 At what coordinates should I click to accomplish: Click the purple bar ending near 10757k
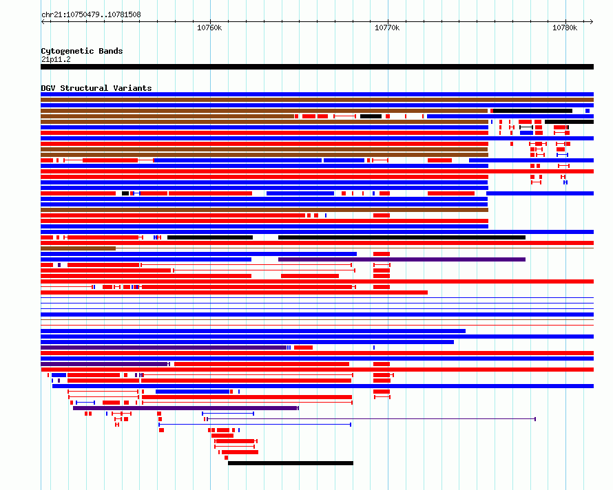(x=104, y=364)
